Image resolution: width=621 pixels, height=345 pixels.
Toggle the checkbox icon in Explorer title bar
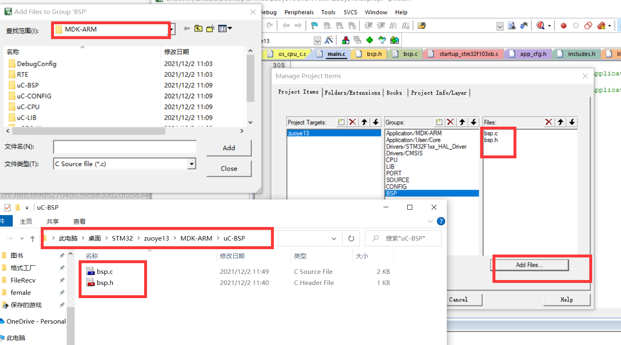(7, 207)
